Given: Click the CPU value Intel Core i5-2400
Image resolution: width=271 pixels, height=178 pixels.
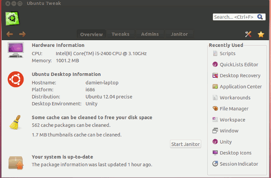Looking at the screenshot, I should (x=101, y=54).
